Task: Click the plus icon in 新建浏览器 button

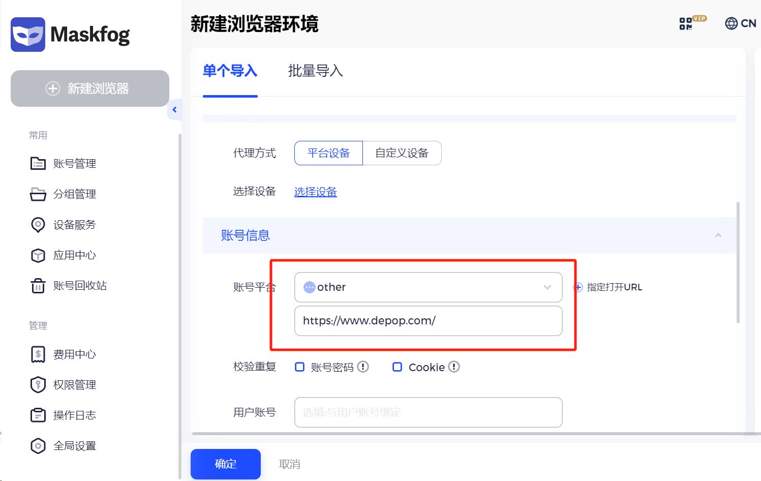Action: 53,88
